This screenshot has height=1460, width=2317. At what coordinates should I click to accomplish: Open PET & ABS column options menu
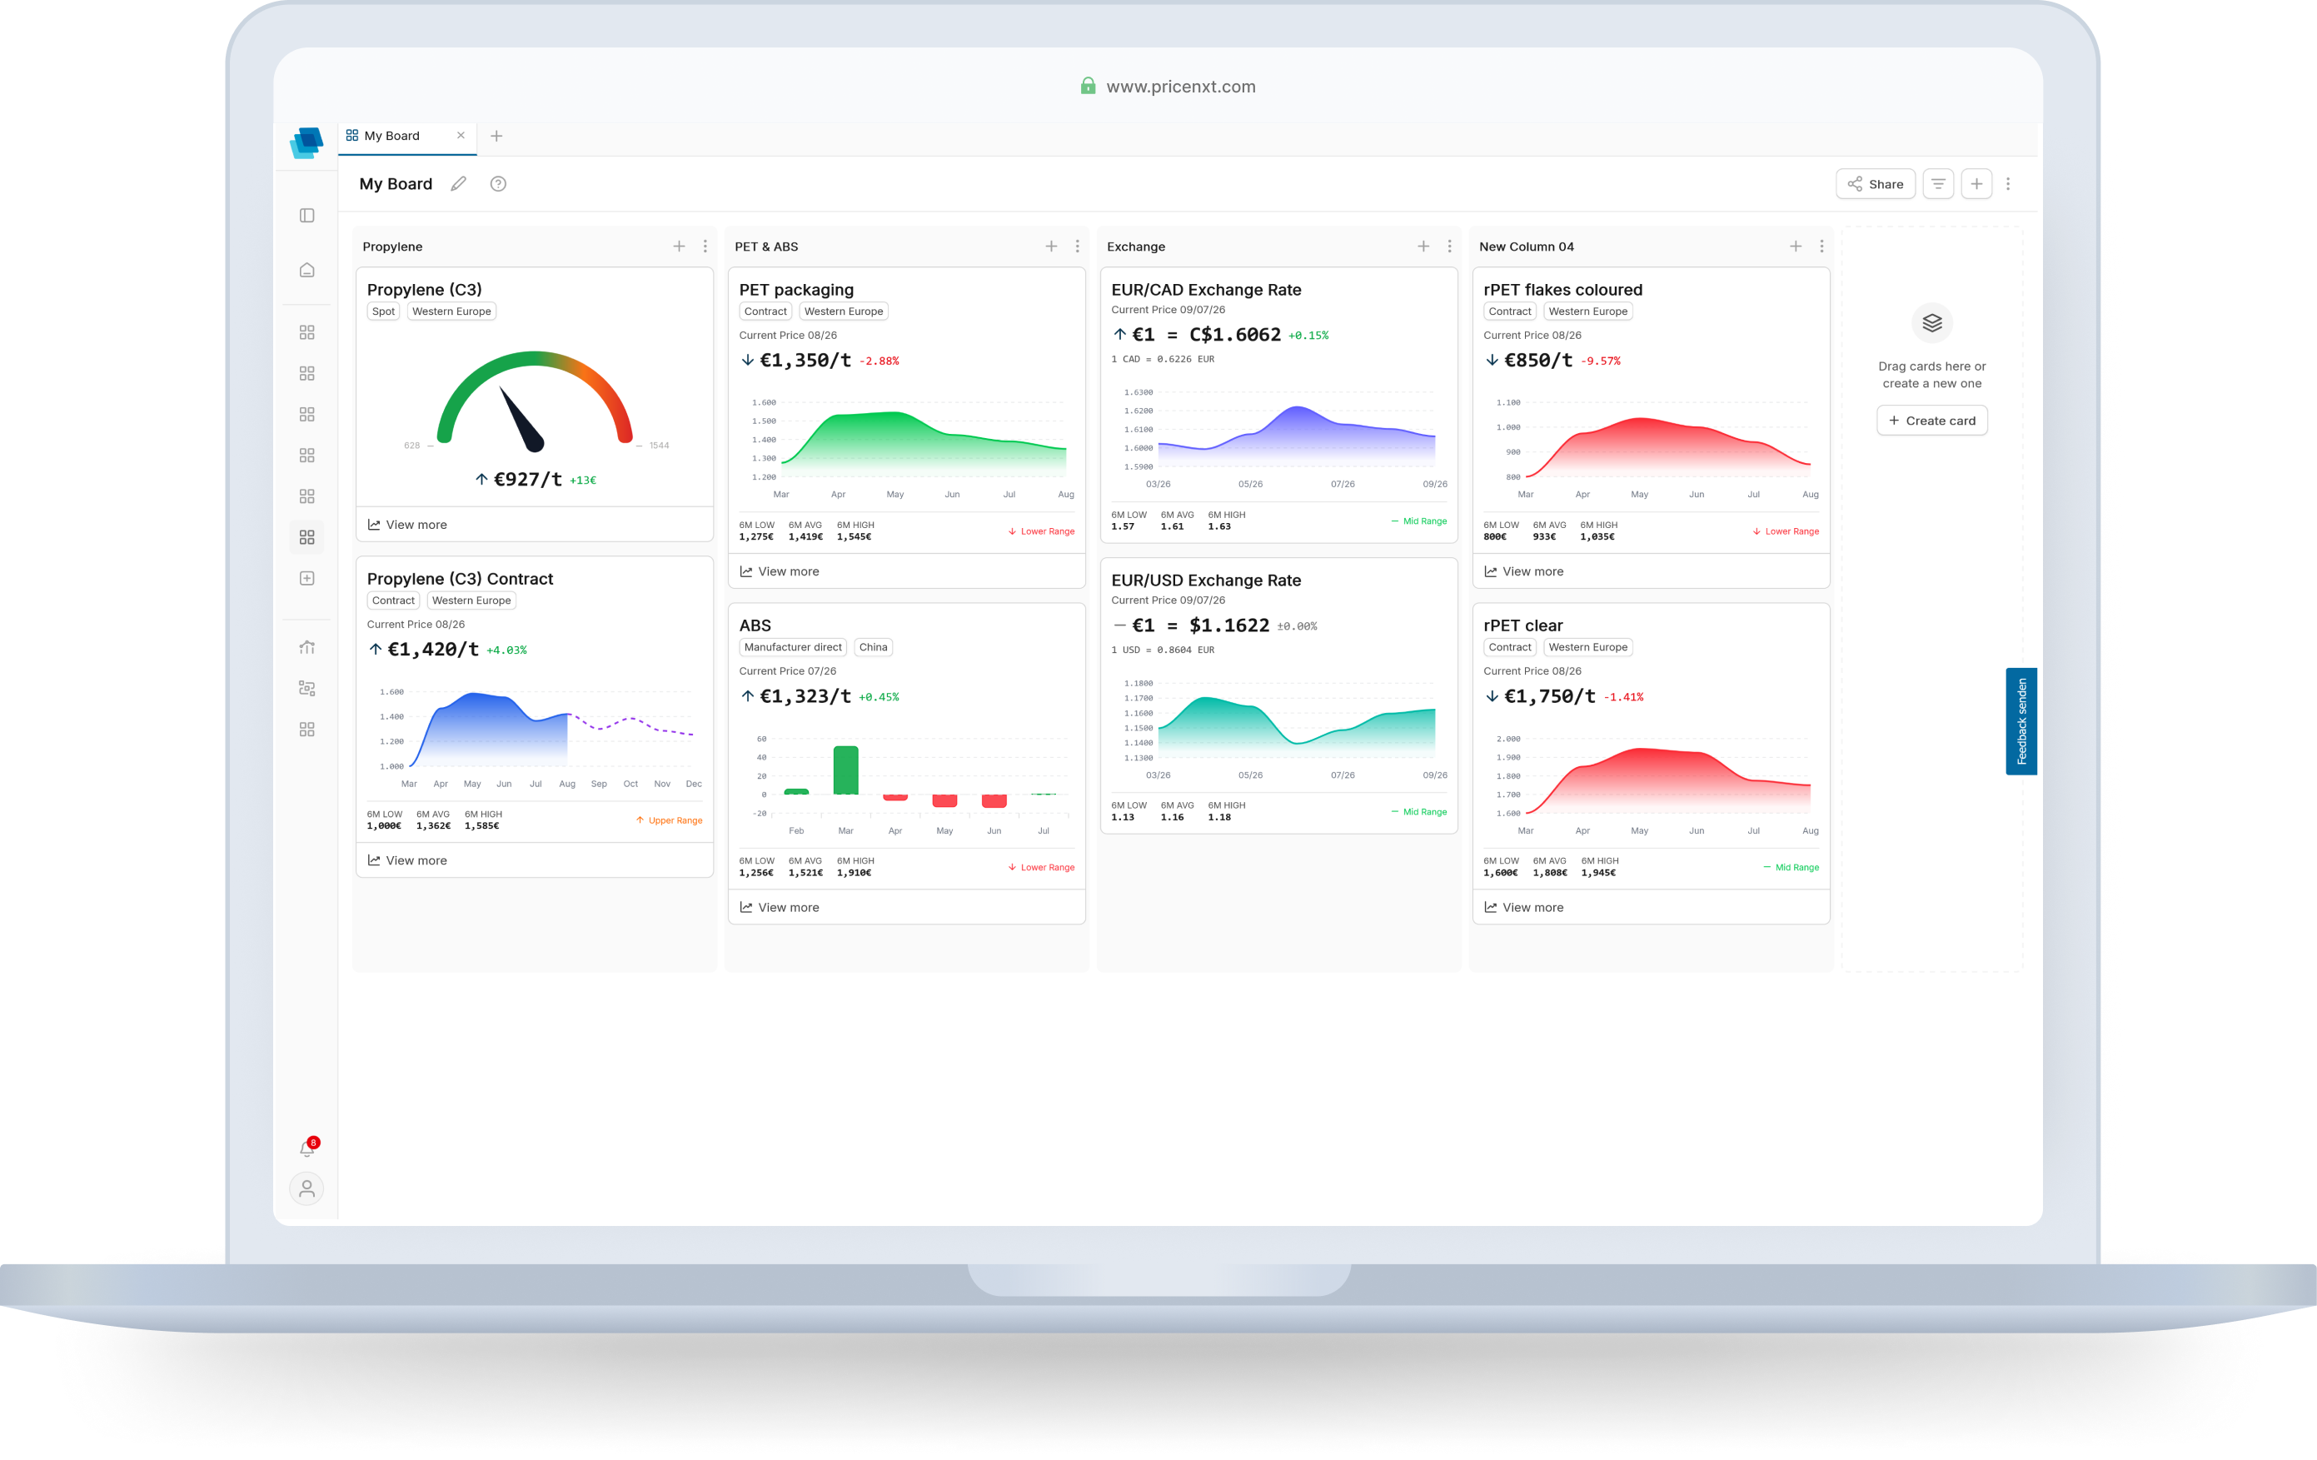(x=1078, y=247)
